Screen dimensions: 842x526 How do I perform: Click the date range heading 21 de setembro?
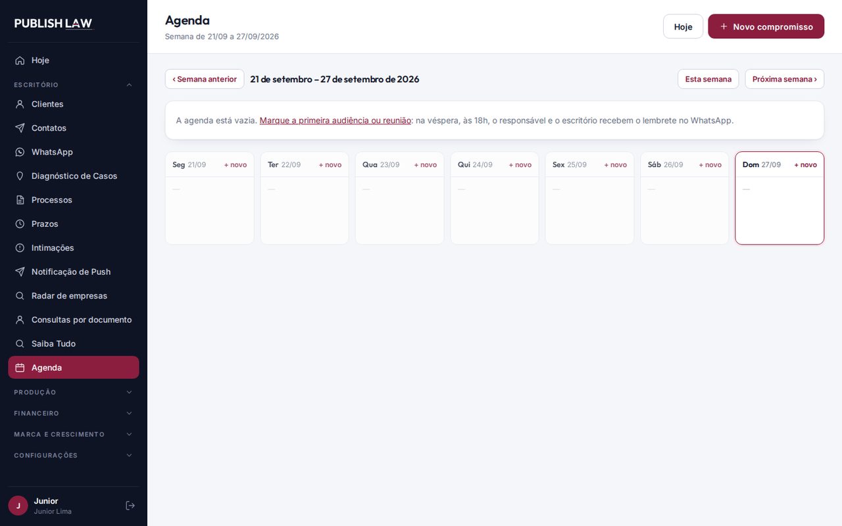[x=335, y=79]
